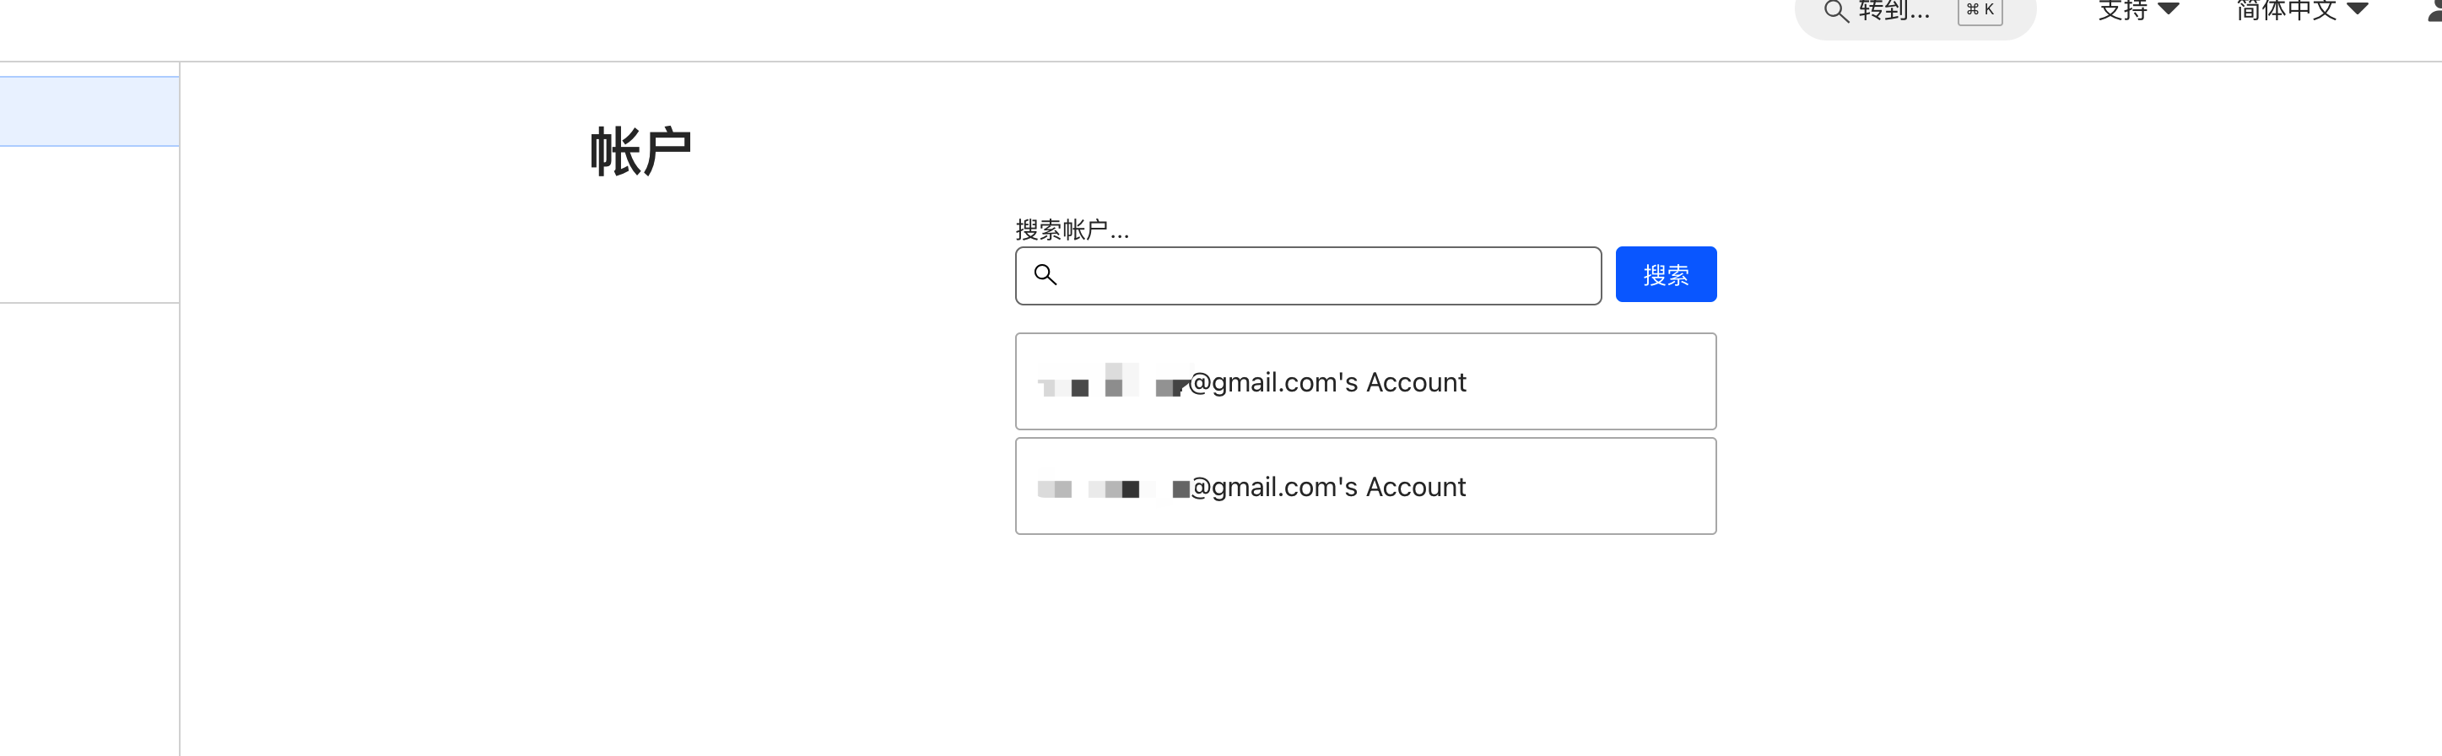Click the 帐户 page heading
This screenshot has height=756, width=2442.
coord(640,152)
